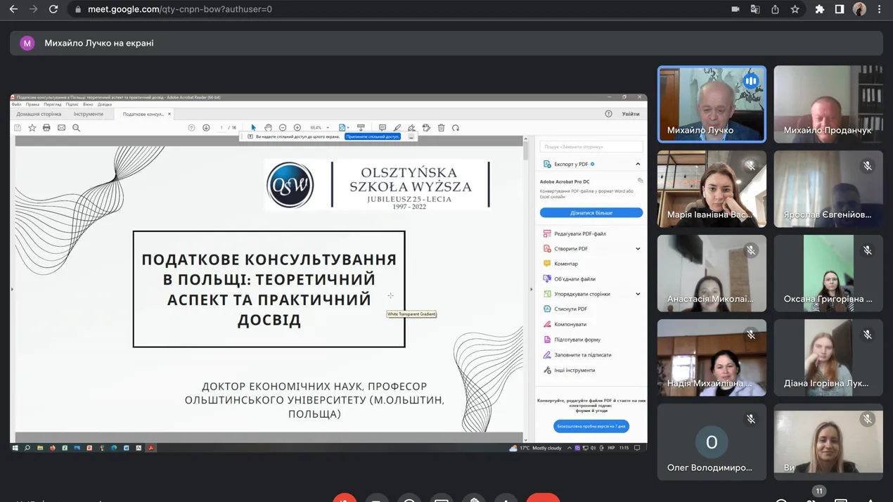Select the Hand pan tool in Acrobat

(268, 128)
